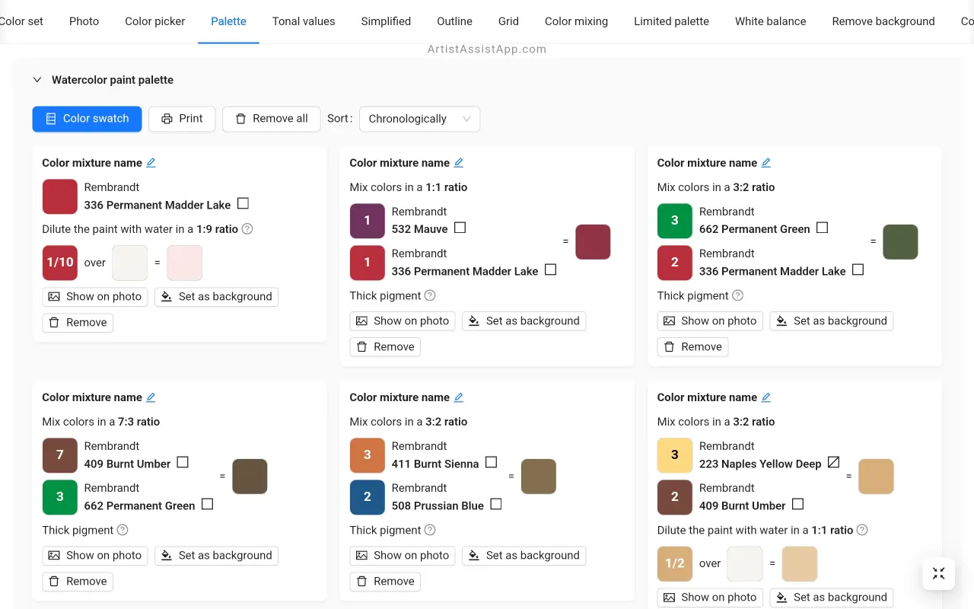Toggle box beside 223 Naples Yellow Deep
Viewport: 974px width, 609px height.
(833, 462)
